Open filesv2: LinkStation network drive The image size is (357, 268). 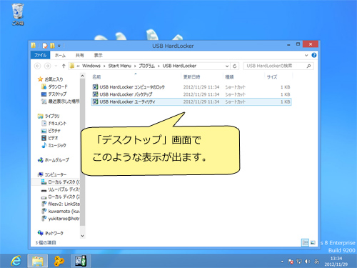tap(61, 204)
